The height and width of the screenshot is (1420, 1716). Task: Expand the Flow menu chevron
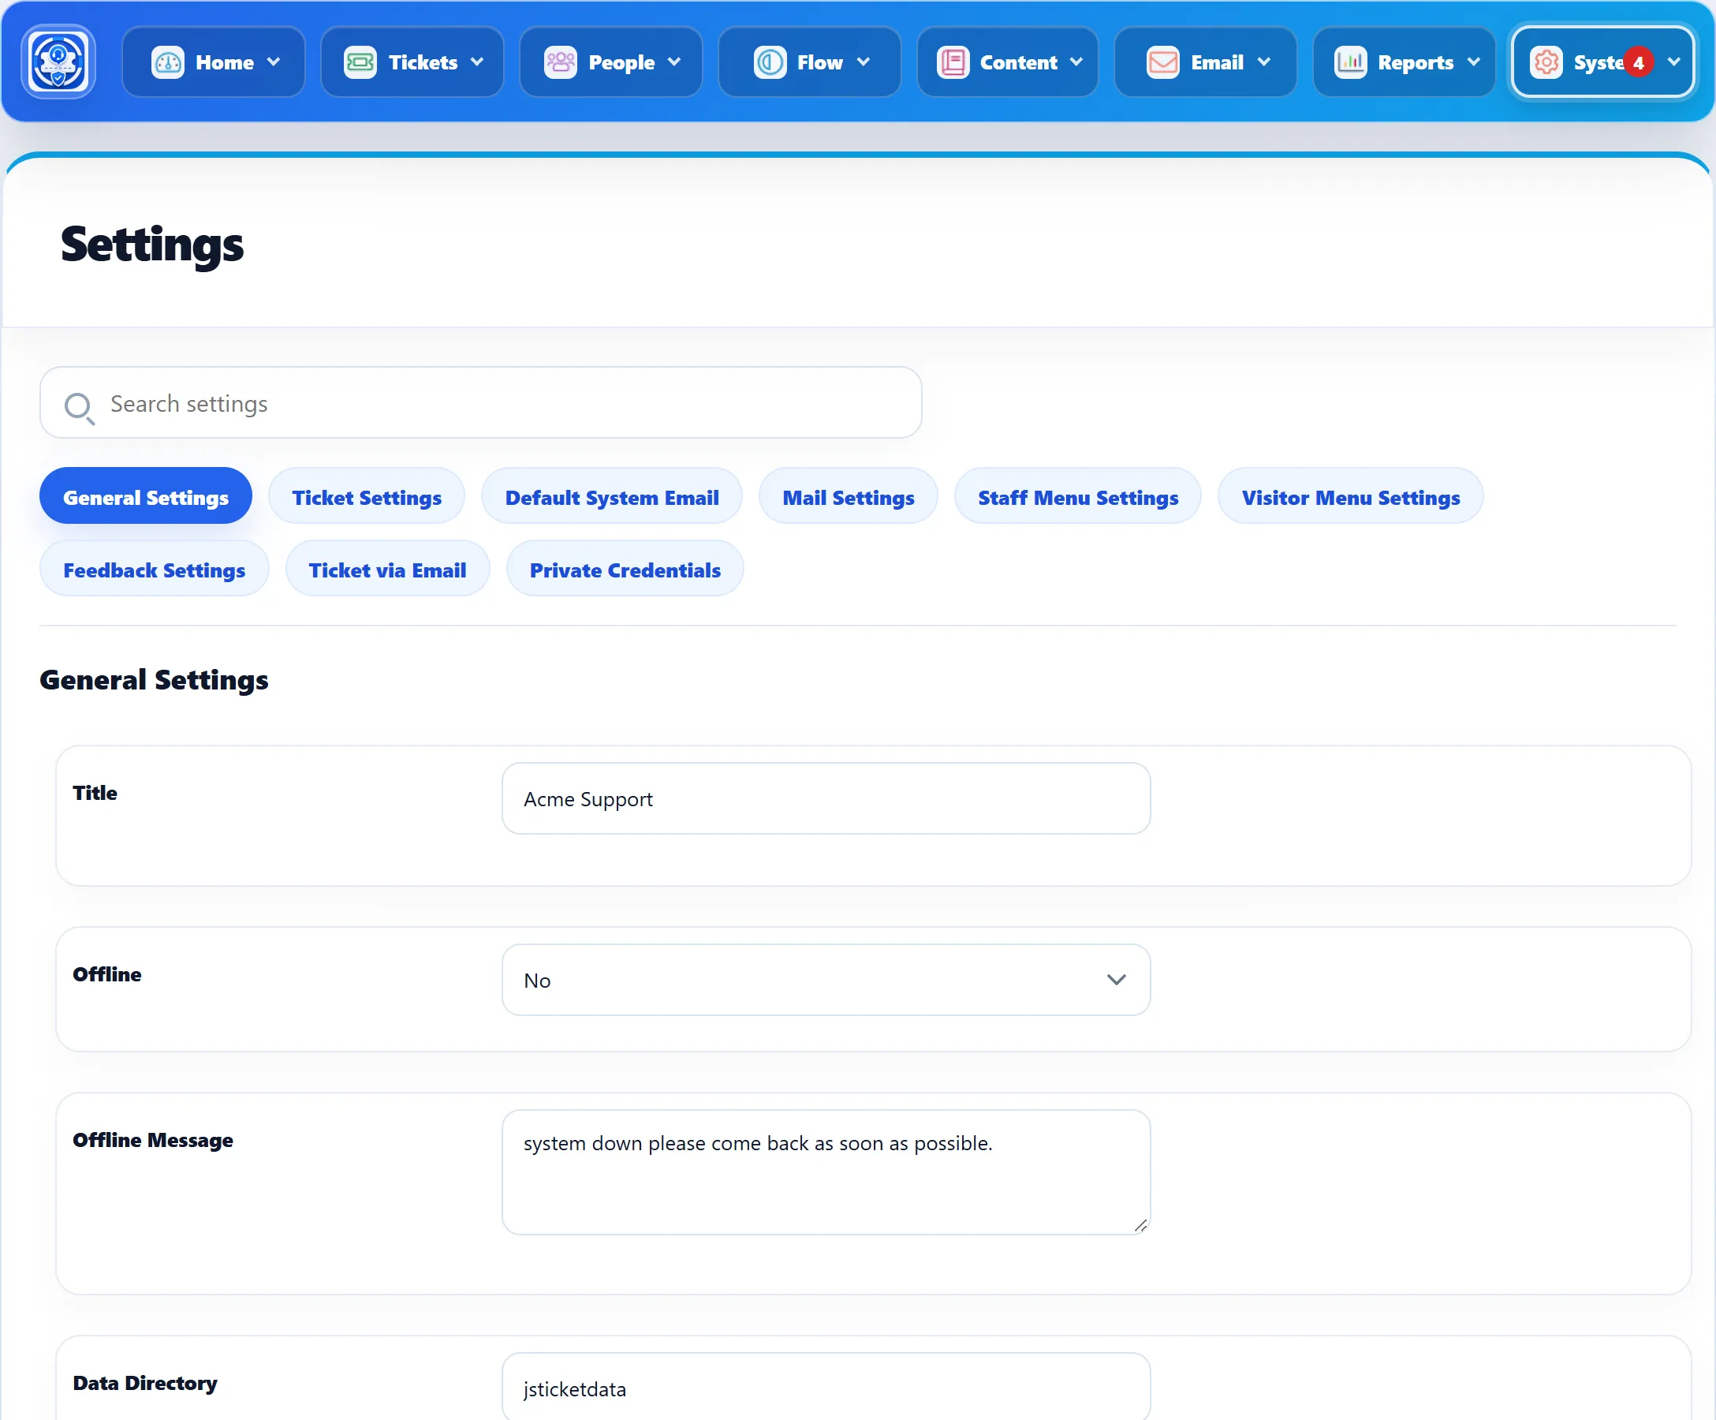point(864,62)
